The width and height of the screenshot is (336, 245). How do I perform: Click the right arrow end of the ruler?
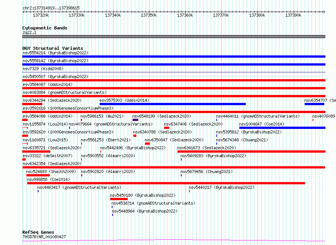[324, 12]
